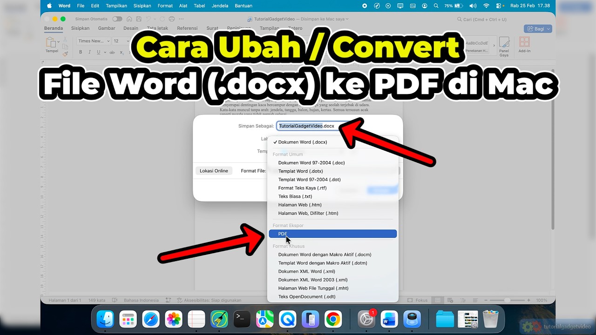Open Photos app from the Dock

pos(174,319)
